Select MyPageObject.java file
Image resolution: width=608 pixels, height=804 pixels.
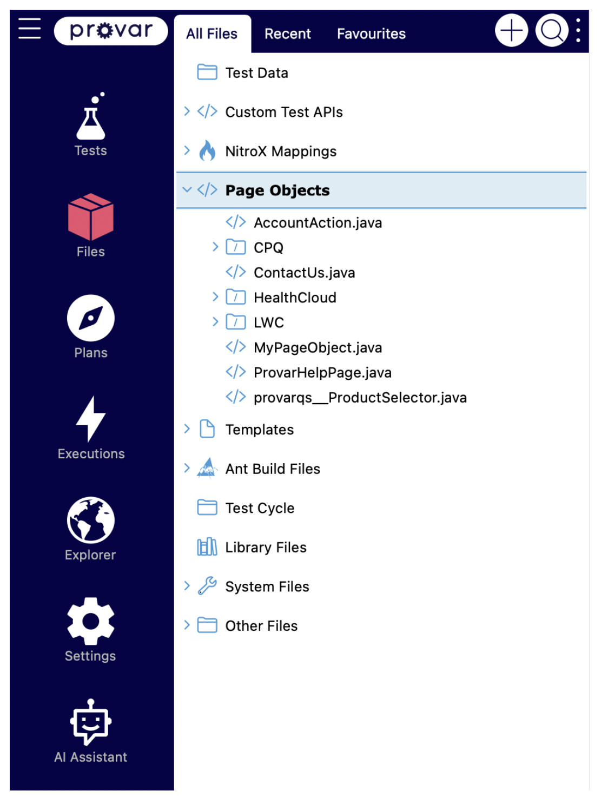coord(318,347)
